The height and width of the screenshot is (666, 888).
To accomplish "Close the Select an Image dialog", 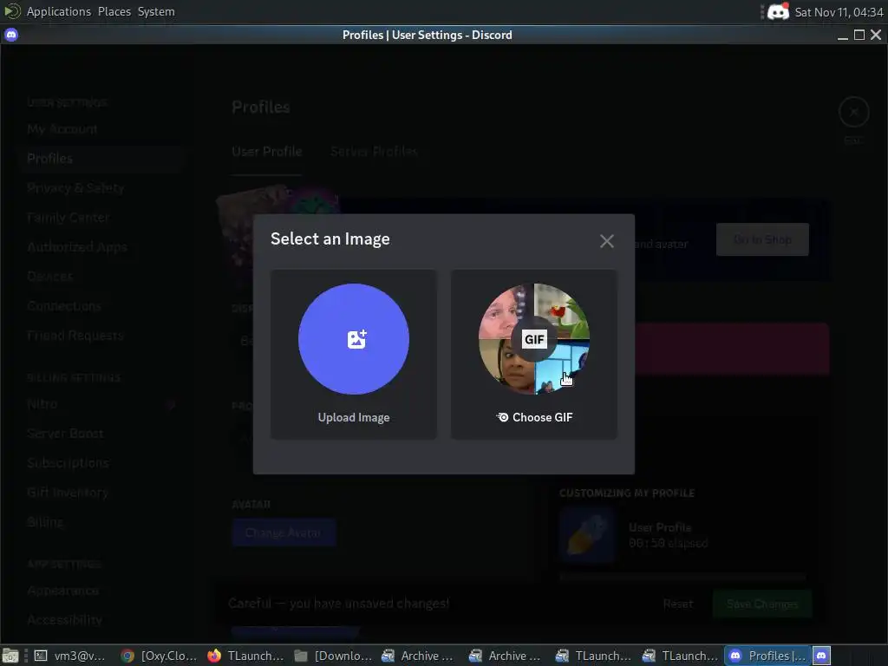I will 606,241.
